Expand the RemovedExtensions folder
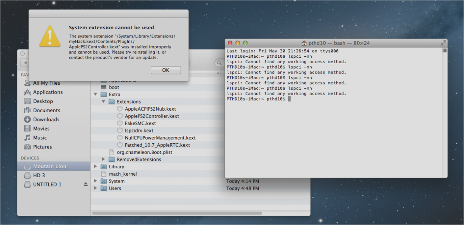 pyautogui.click(x=104, y=159)
